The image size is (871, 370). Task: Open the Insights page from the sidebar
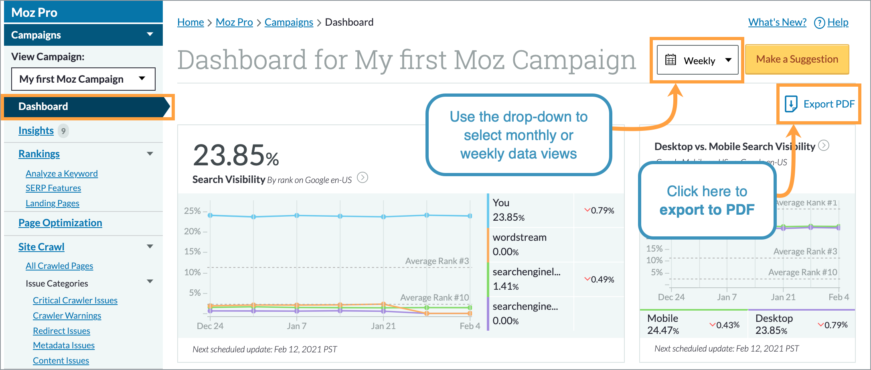tap(36, 130)
